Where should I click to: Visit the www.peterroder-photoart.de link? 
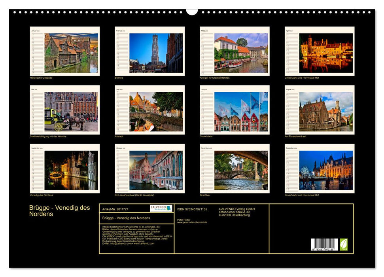[x=192, y=222]
